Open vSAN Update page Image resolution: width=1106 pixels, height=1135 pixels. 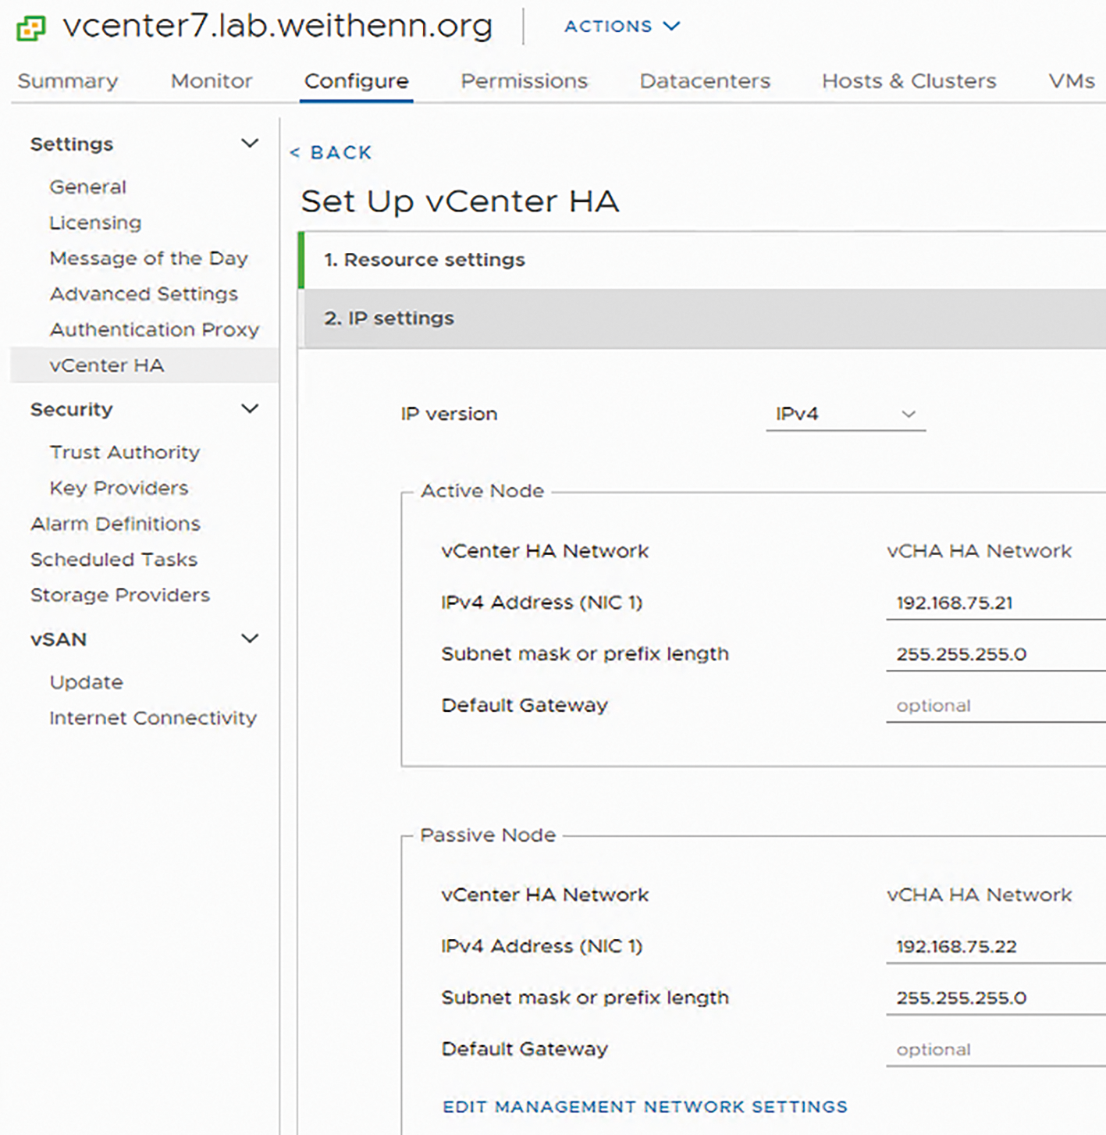(x=86, y=682)
